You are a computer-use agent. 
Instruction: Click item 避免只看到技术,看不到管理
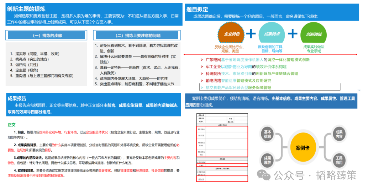[136, 48]
